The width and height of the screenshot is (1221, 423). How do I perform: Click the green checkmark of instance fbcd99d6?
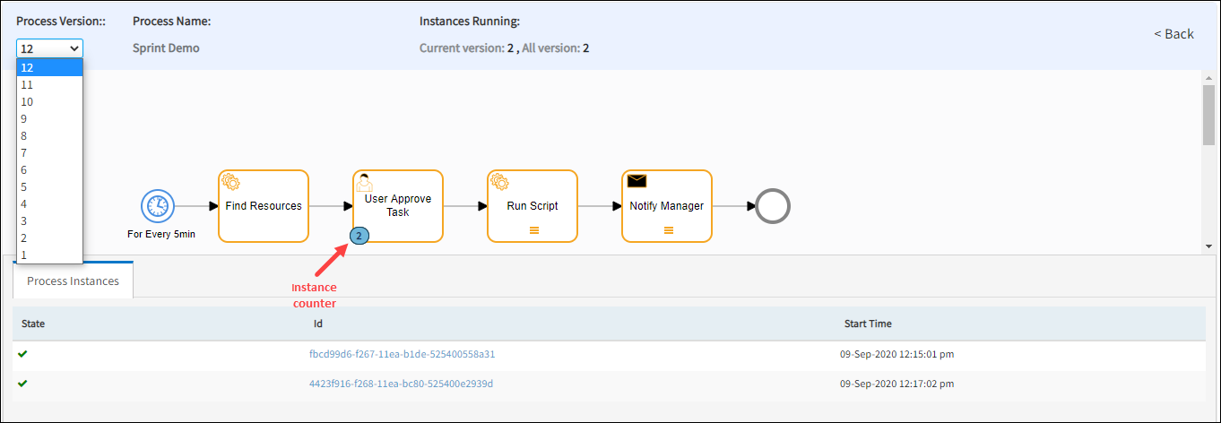(x=22, y=354)
